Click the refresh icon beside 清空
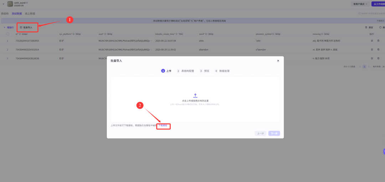Viewport: 385px width, 182px height. [x=380, y=27]
